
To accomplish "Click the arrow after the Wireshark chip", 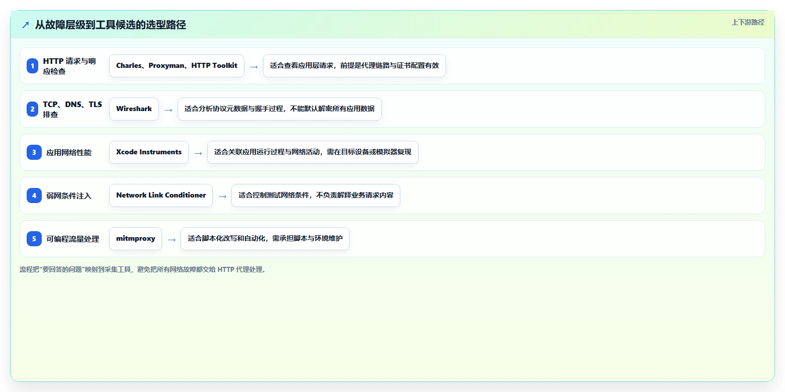I will (168, 110).
